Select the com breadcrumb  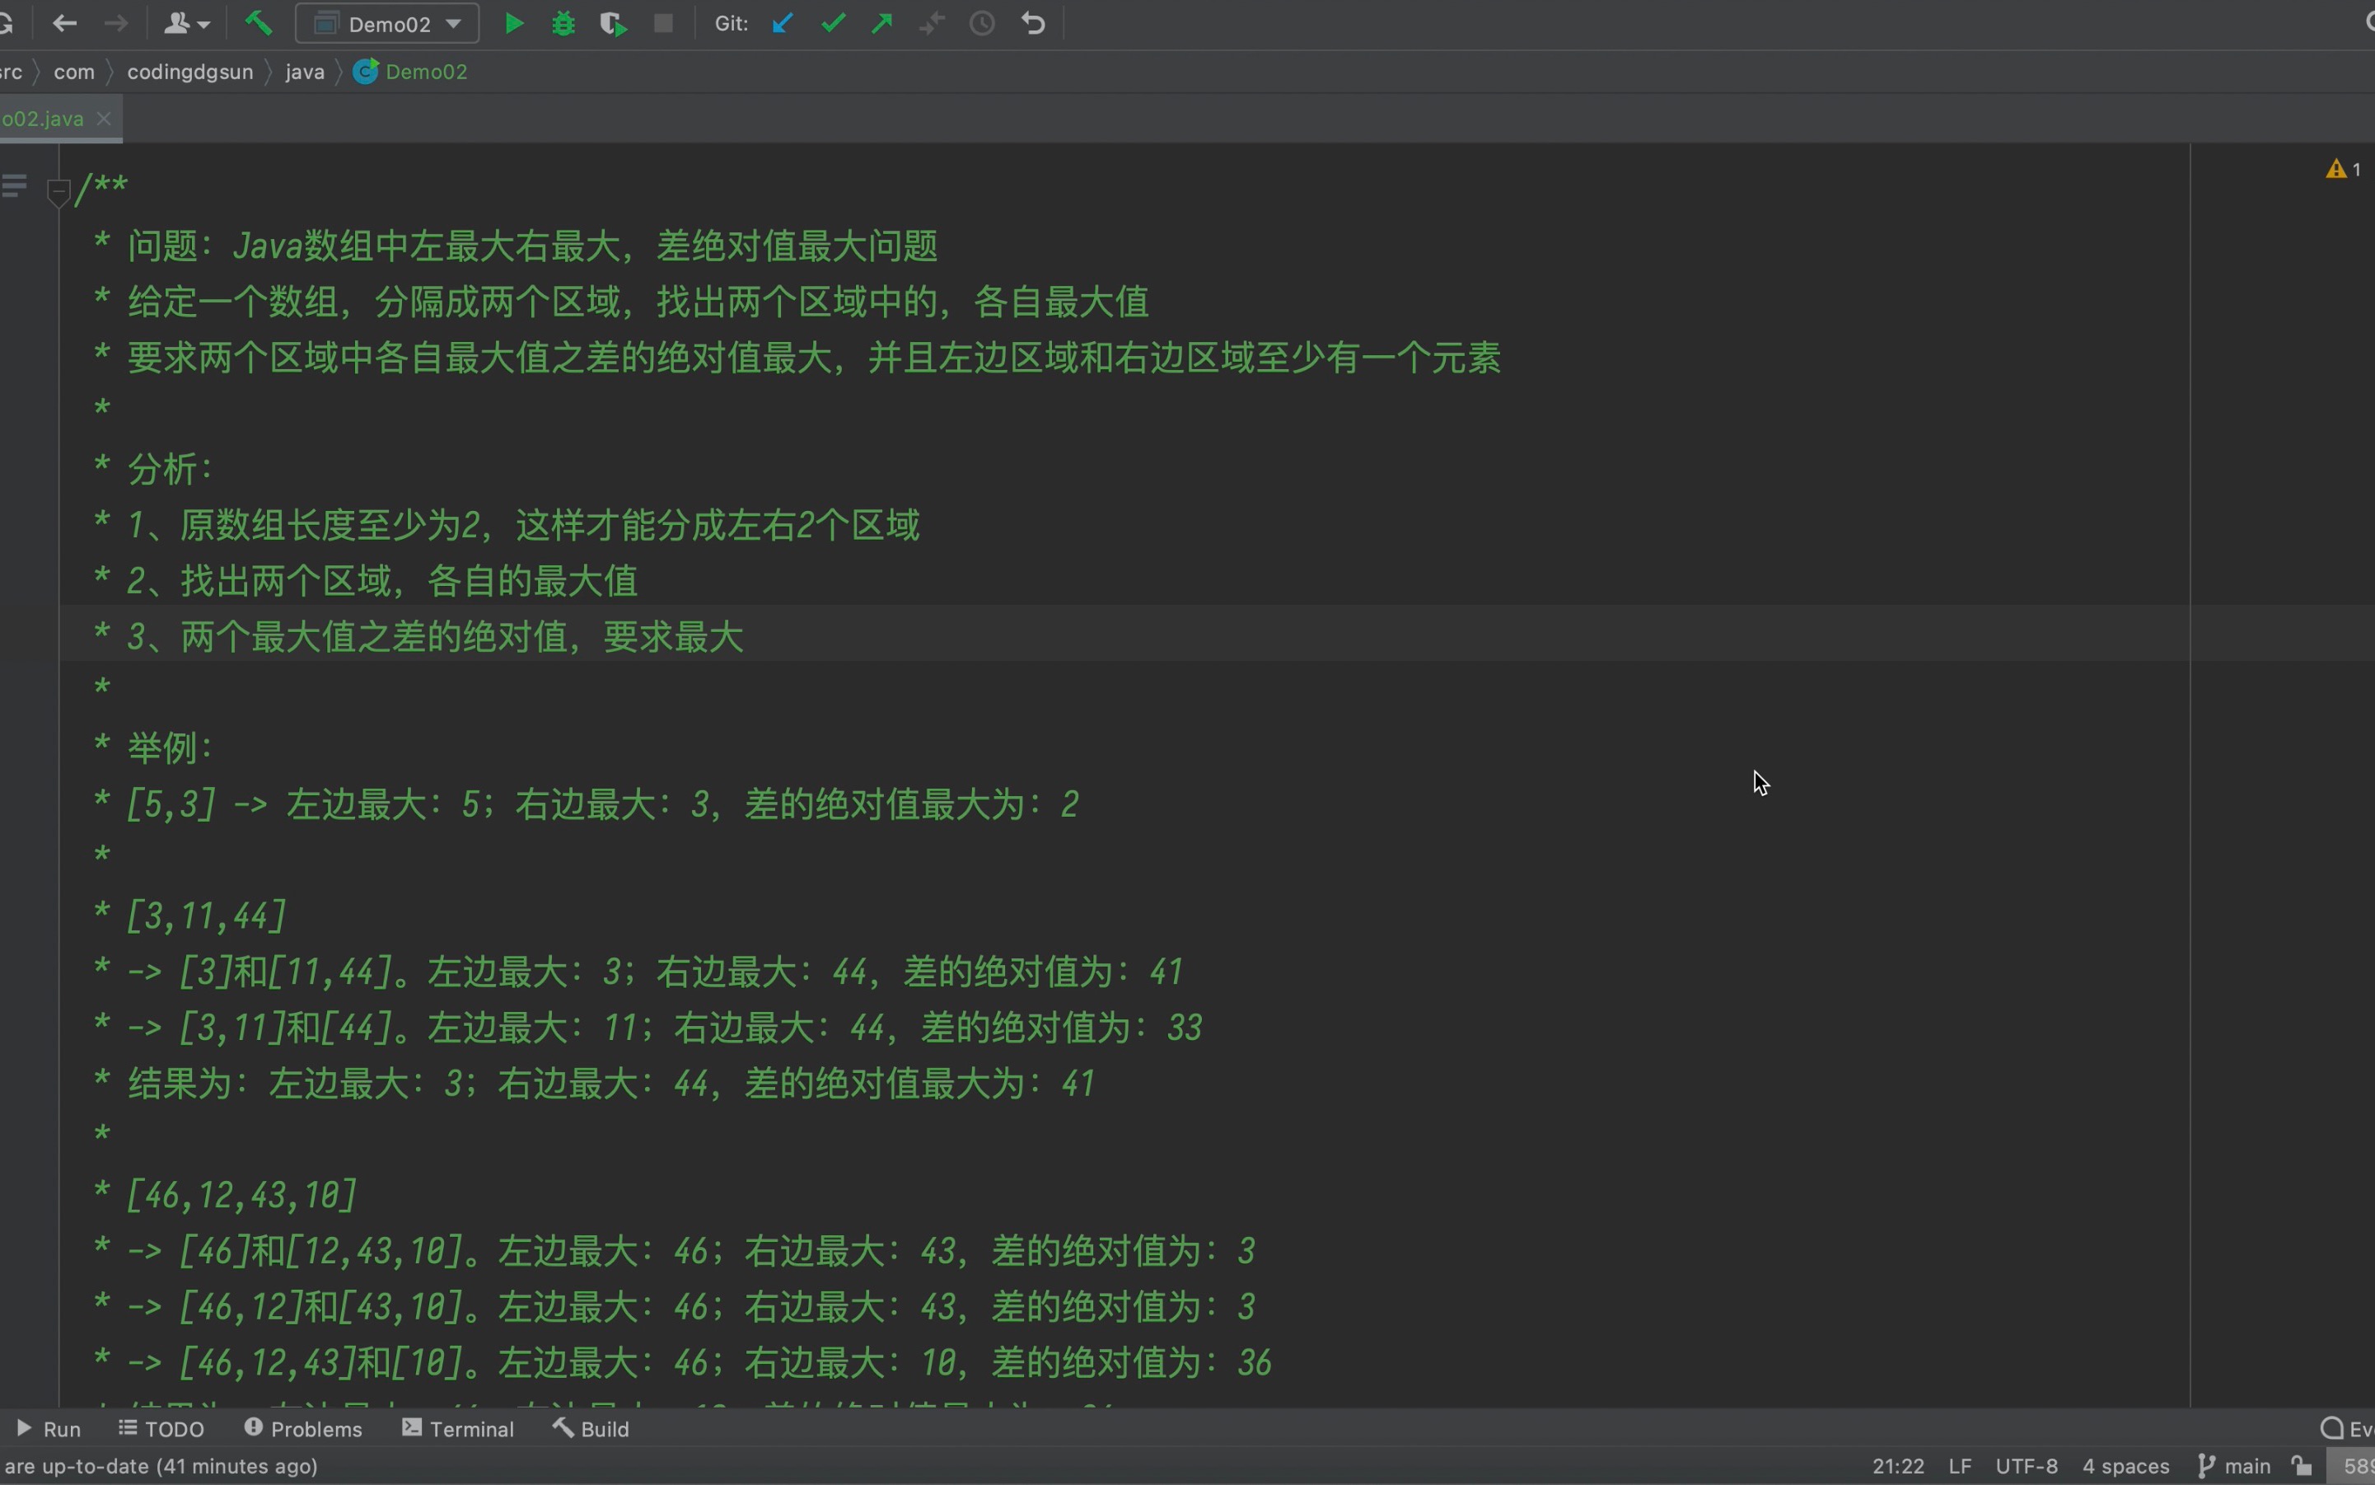point(75,72)
